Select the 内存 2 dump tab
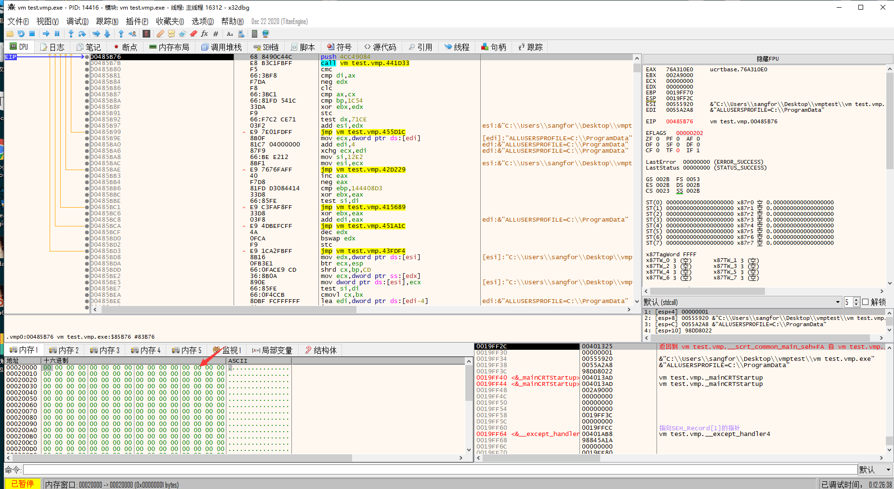This screenshot has height=489, width=894. click(x=65, y=350)
